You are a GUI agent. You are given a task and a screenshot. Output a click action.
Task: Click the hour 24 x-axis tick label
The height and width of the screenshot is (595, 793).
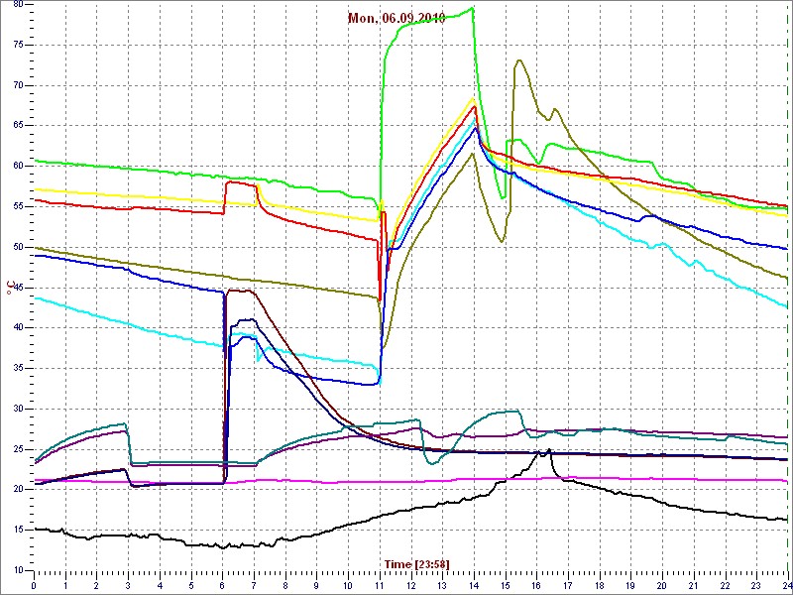(785, 585)
